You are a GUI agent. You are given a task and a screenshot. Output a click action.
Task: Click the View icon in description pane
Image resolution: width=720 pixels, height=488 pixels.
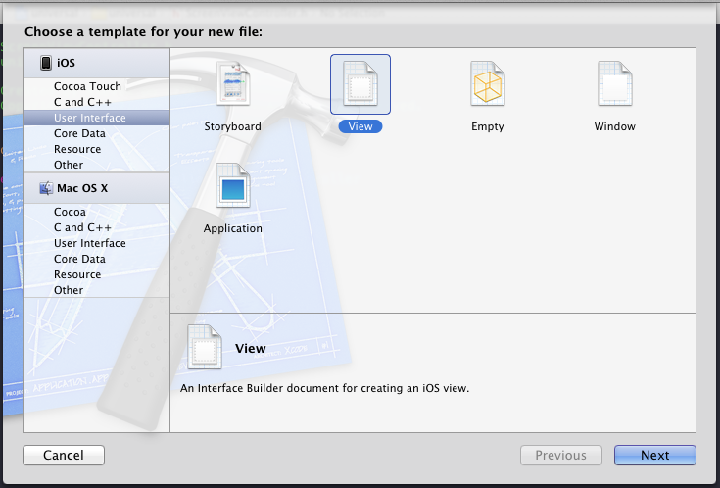pyautogui.click(x=205, y=347)
